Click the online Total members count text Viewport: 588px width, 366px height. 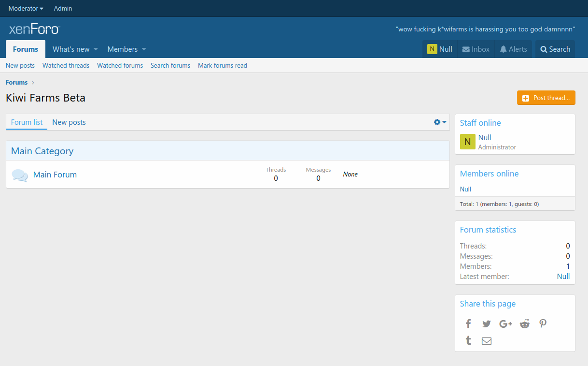point(499,204)
